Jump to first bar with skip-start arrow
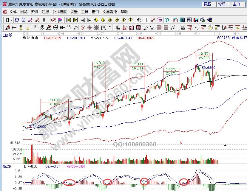The image size is (247, 191). coord(68,20)
